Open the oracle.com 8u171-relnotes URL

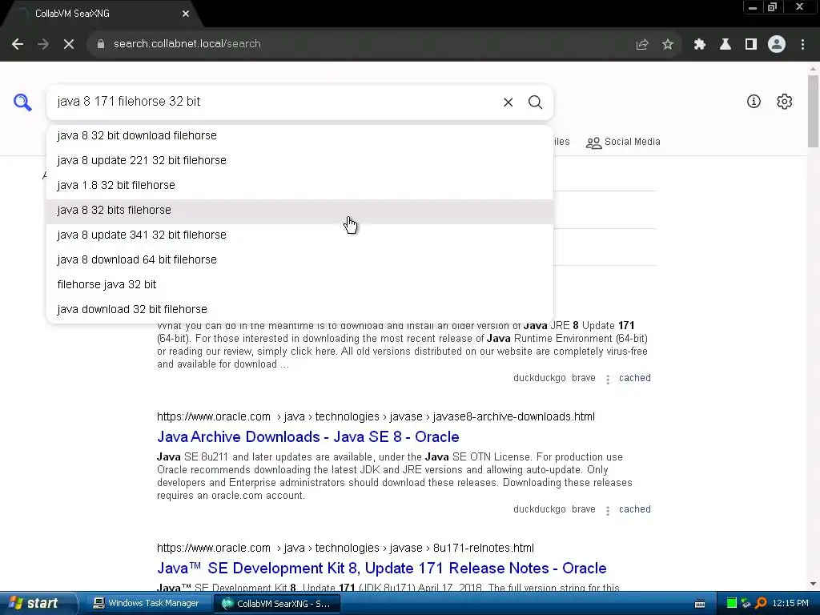coord(345,548)
